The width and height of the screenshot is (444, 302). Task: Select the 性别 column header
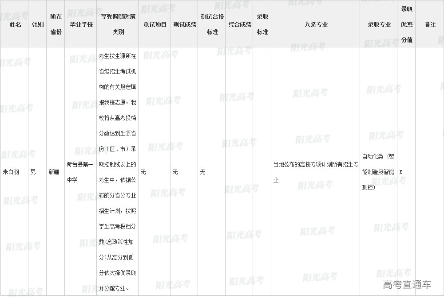click(x=38, y=24)
